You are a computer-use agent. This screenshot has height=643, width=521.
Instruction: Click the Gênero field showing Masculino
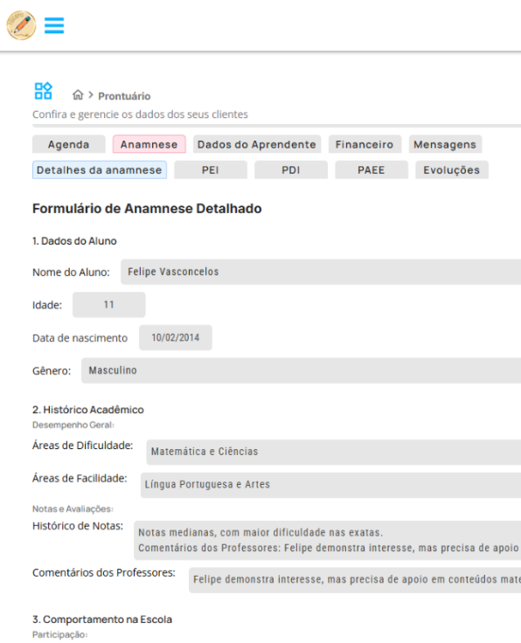[301, 370]
